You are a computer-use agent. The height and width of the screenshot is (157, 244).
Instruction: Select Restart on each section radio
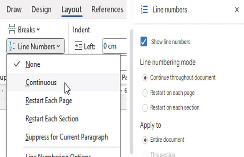click(x=145, y=107)
